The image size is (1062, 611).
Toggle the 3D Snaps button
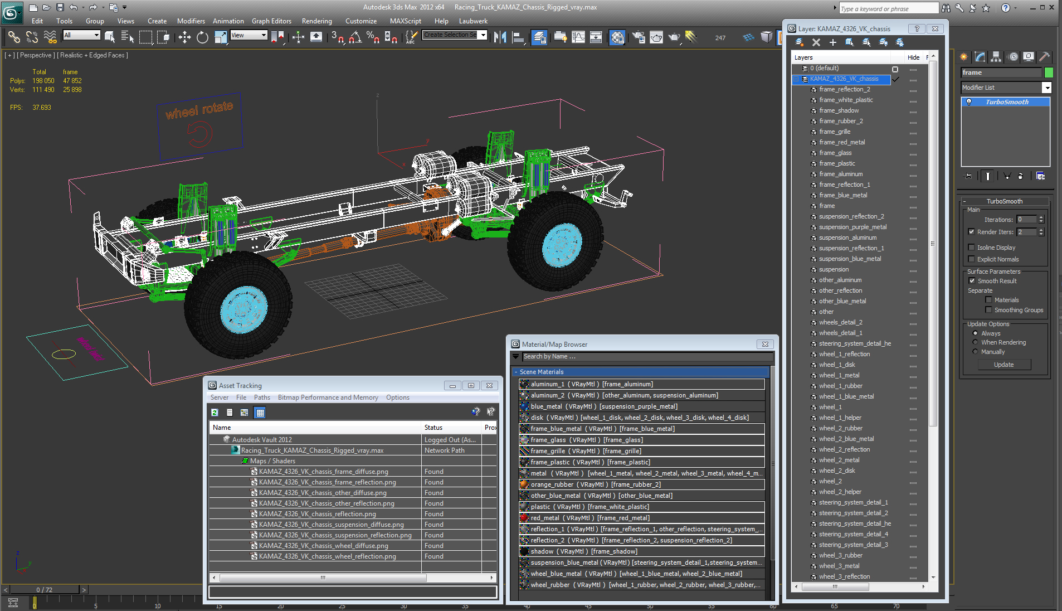tap(338, 37)
